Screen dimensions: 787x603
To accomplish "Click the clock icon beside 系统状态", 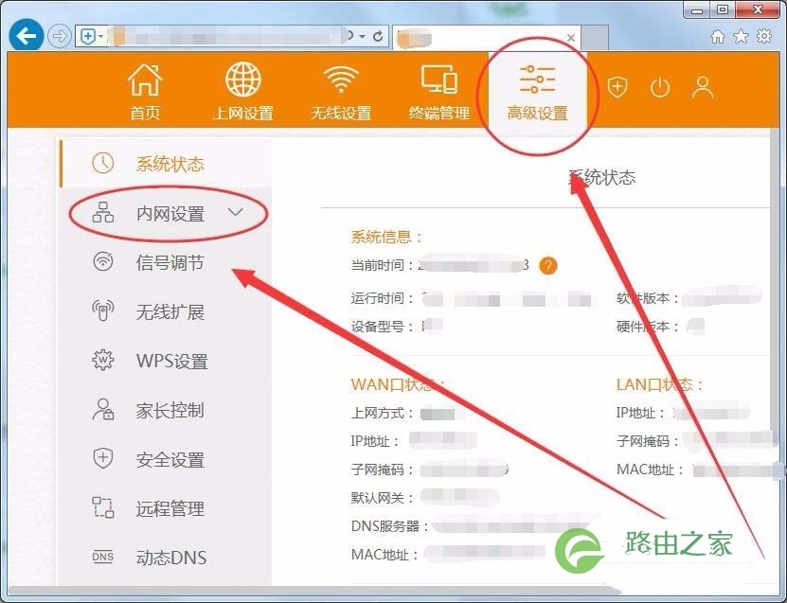I will pyautogui.click(x=103, y=163).
